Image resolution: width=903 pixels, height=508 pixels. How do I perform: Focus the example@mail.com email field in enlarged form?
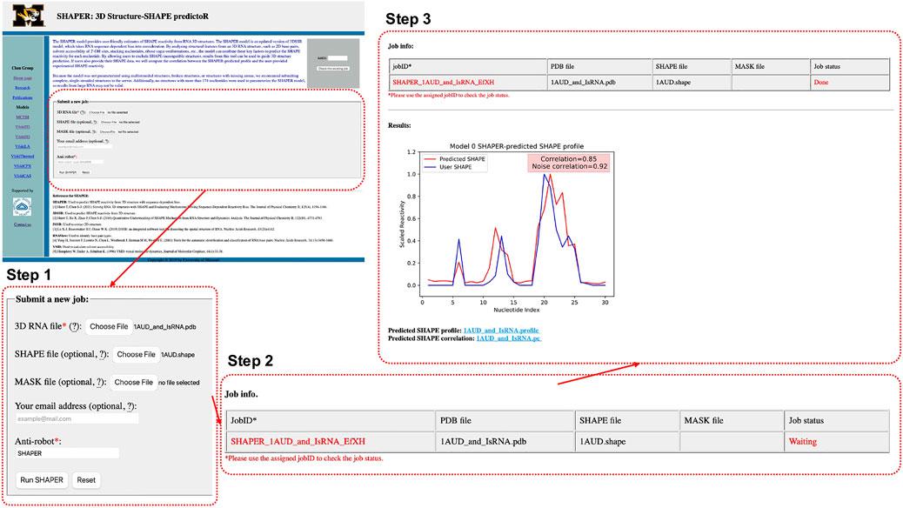77,418
